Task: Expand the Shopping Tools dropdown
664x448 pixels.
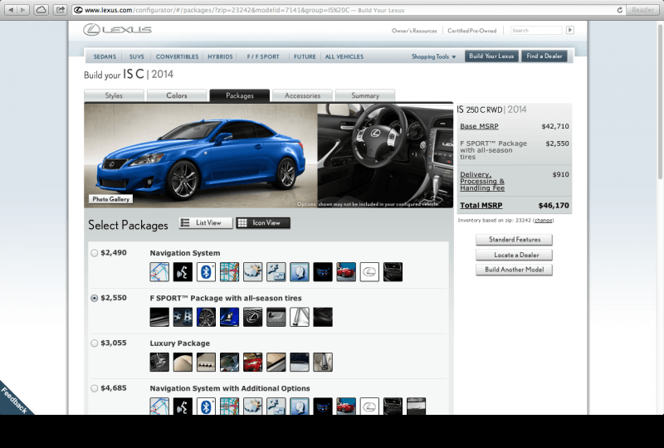Action: point(433,56)
